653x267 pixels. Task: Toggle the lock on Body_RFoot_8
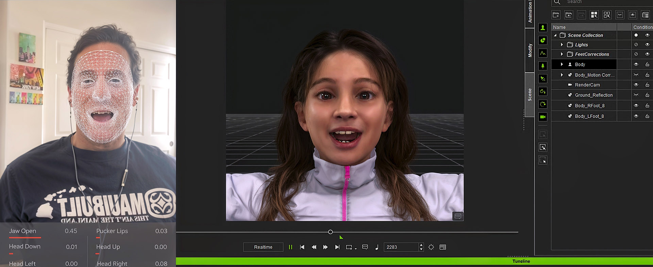tap(647, 106)
